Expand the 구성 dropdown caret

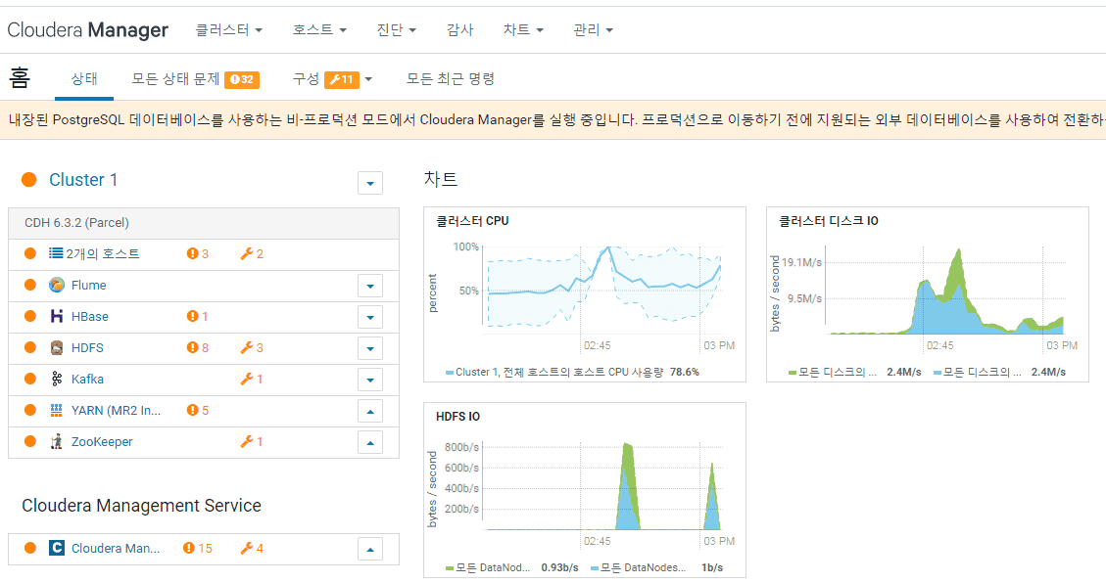pos(368,79)
